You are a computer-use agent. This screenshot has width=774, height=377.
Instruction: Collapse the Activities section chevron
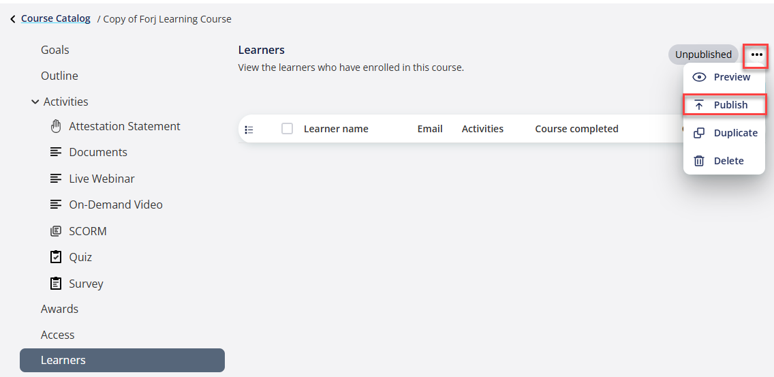pyautogui.click(x=35, y=102)
